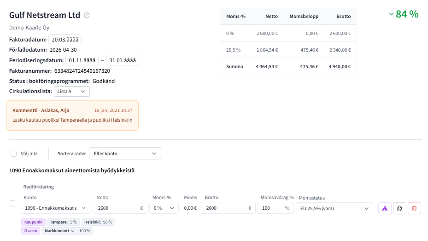Click the help icon beside Gulf Netstream Ltd
Viewport: 428px width, 241px height.
(87, 15)
